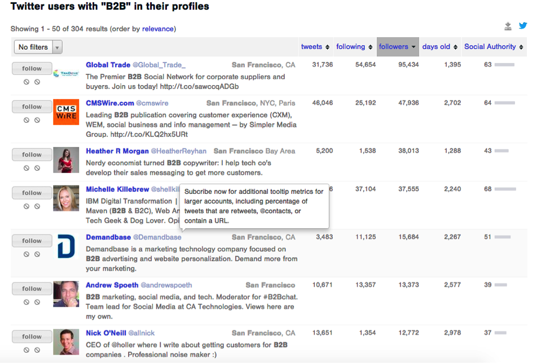Follow the CMSWire.com account
Viewport: 550px width, 363px height.
(x=32, y=107)
